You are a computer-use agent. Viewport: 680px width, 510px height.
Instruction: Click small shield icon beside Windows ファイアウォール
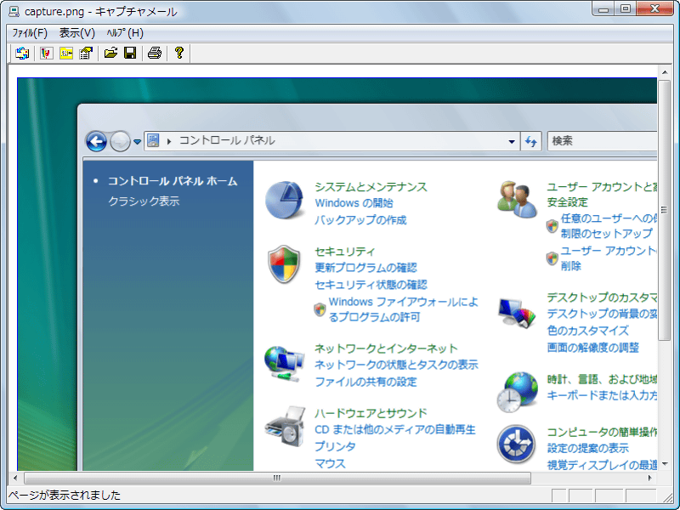click(x=320, y=309)
